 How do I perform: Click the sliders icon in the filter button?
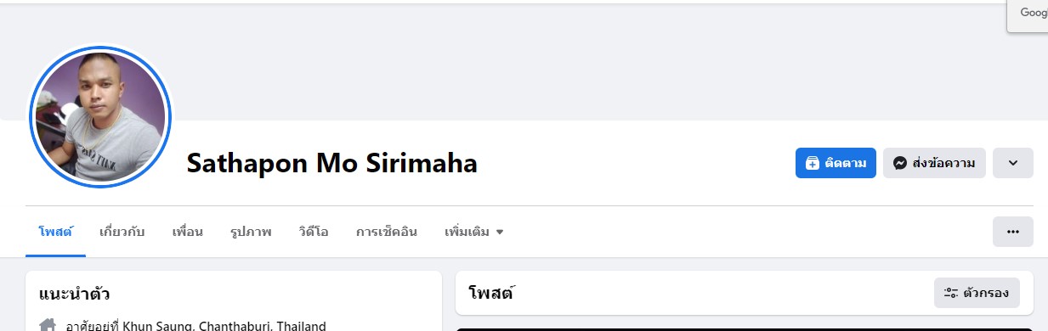pyautogui.click(x=951, y=294)
